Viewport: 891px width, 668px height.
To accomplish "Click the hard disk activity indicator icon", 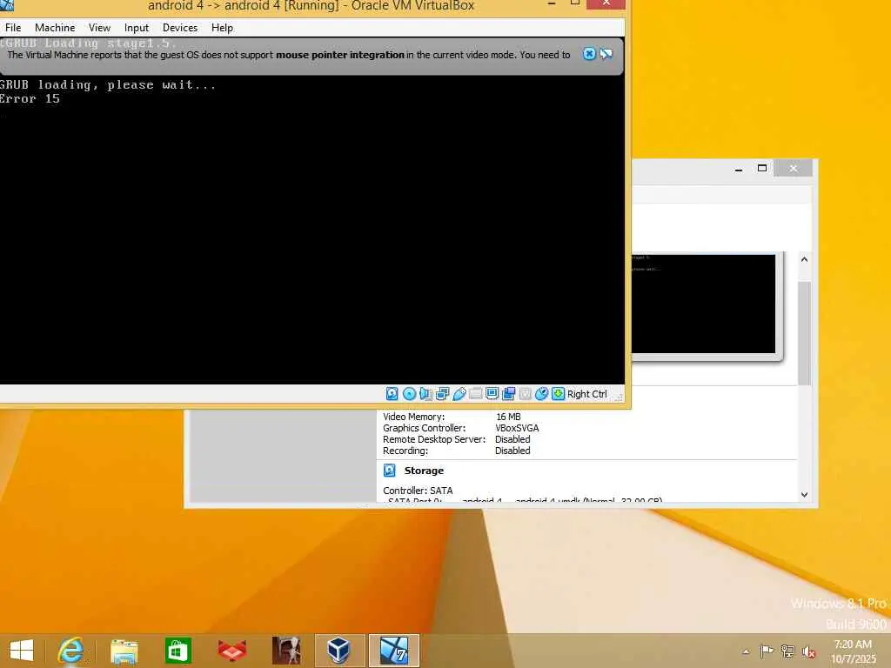I will (x=392, y=394).
